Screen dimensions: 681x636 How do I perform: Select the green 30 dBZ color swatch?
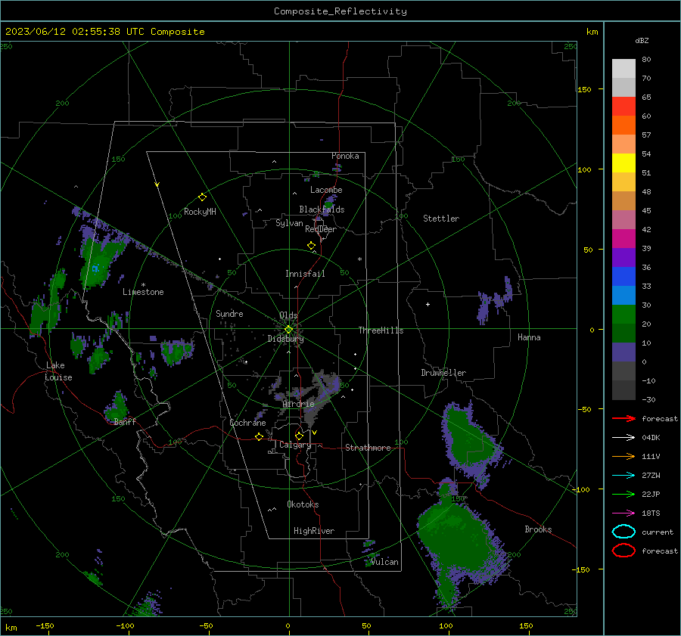click(x=623, y=314)
